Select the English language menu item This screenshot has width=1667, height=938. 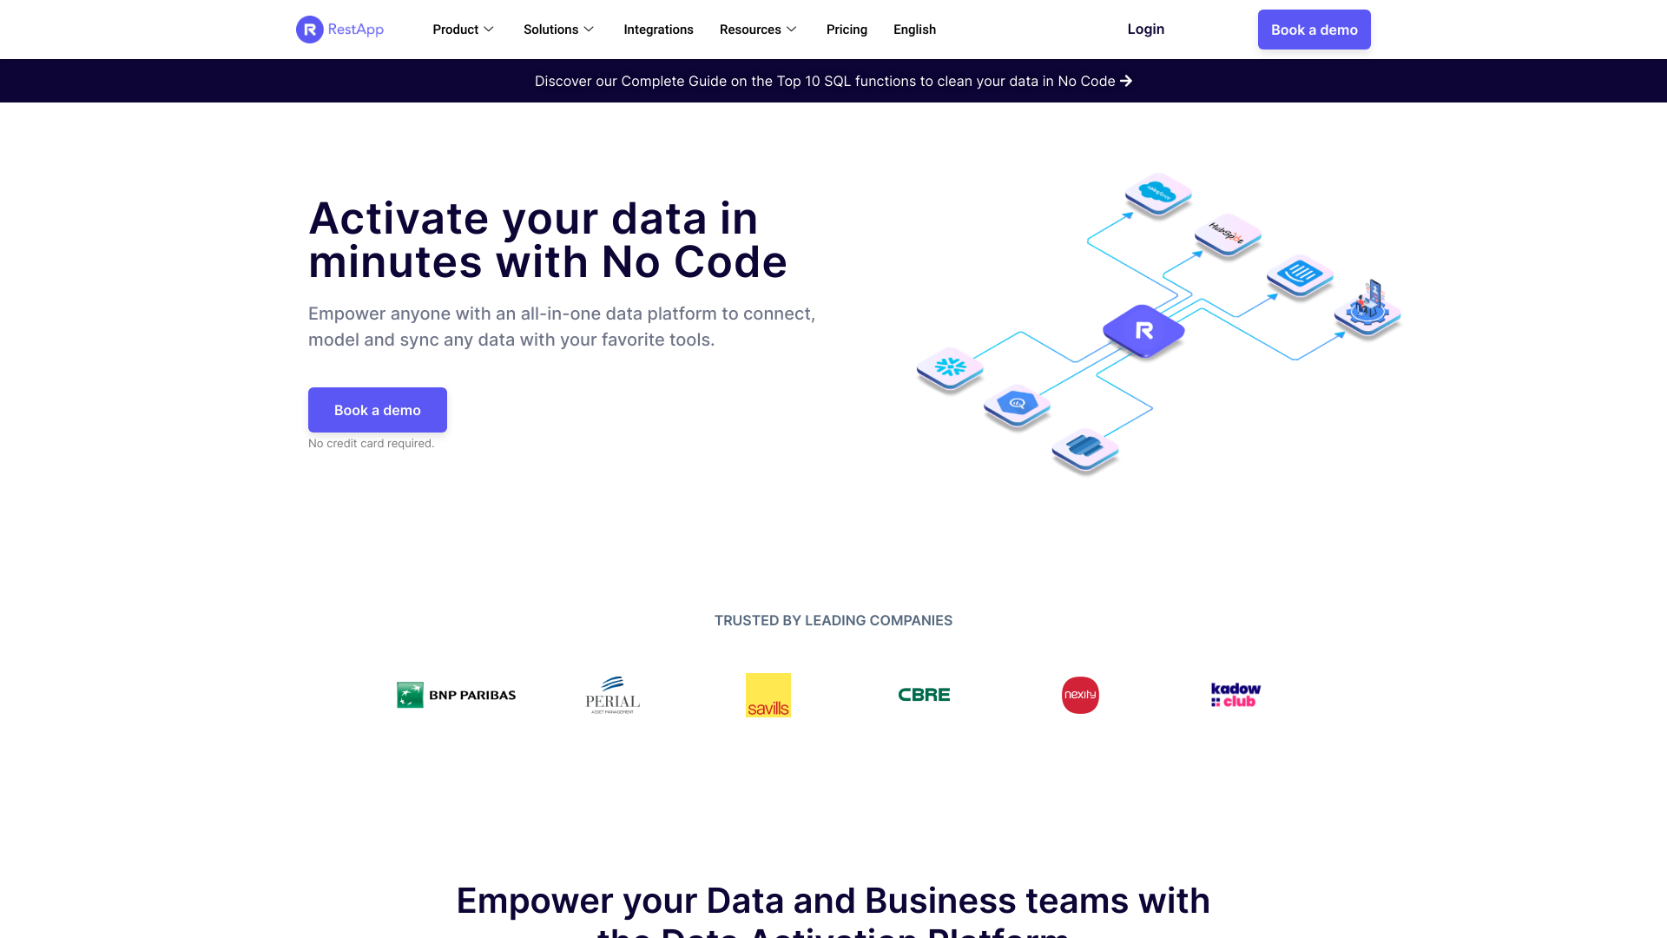[915, 29]
